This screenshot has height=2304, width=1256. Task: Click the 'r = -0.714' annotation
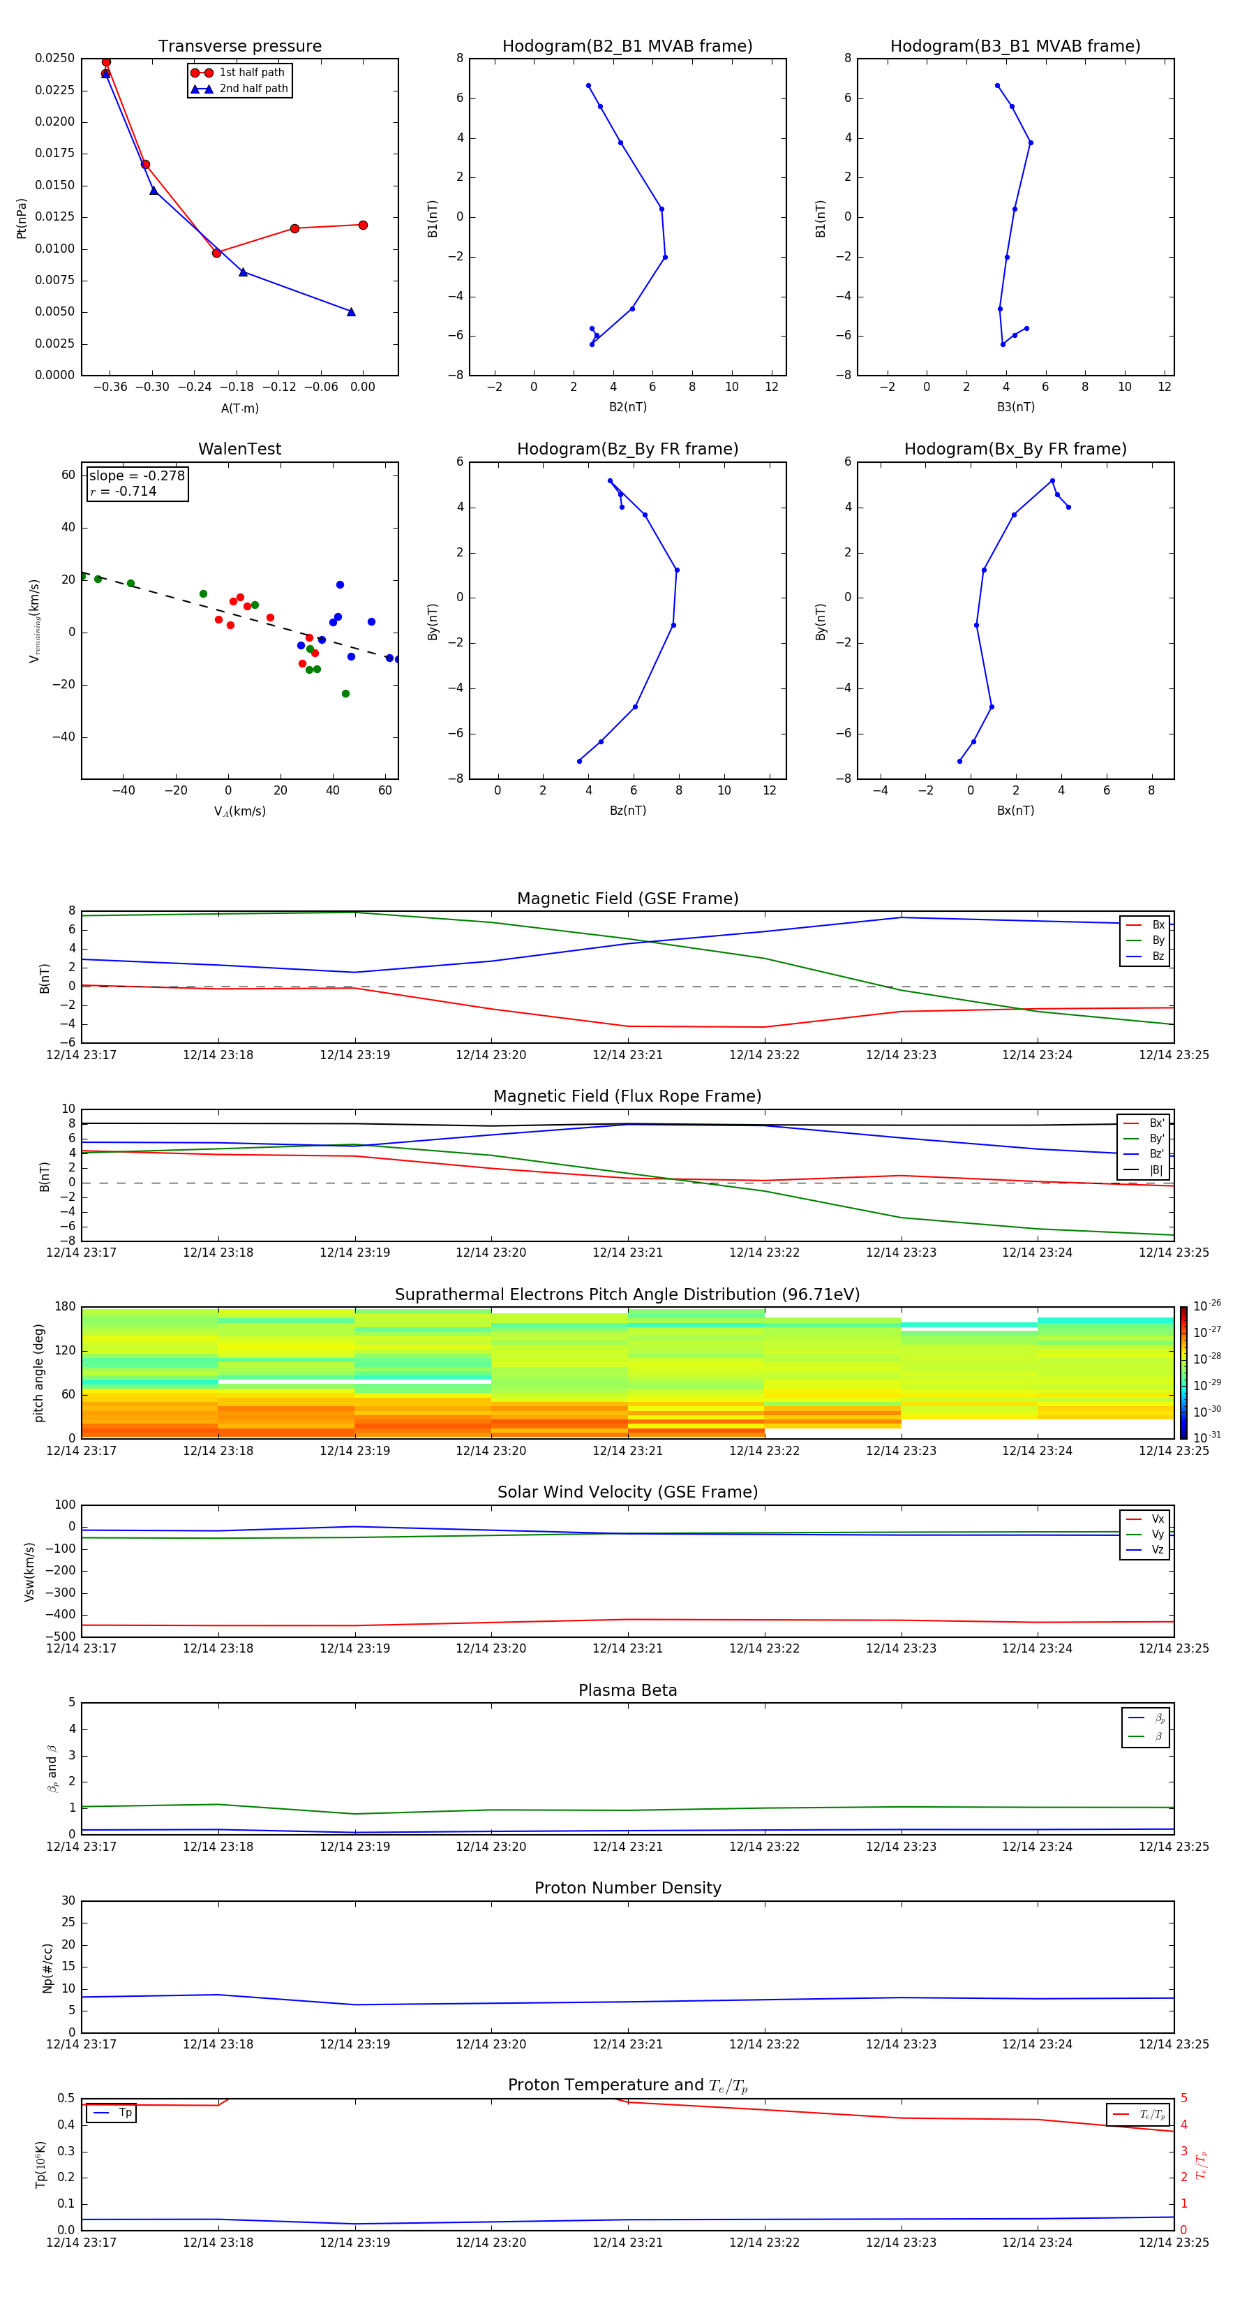(x=124, y=491)
